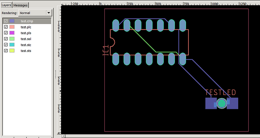The width and height of the screenshot is (260, 138).
Task: Open color swatch of test.stc layer
Action: pos(12,45)
